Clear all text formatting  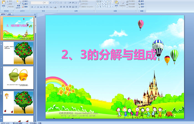pos(57,3)
